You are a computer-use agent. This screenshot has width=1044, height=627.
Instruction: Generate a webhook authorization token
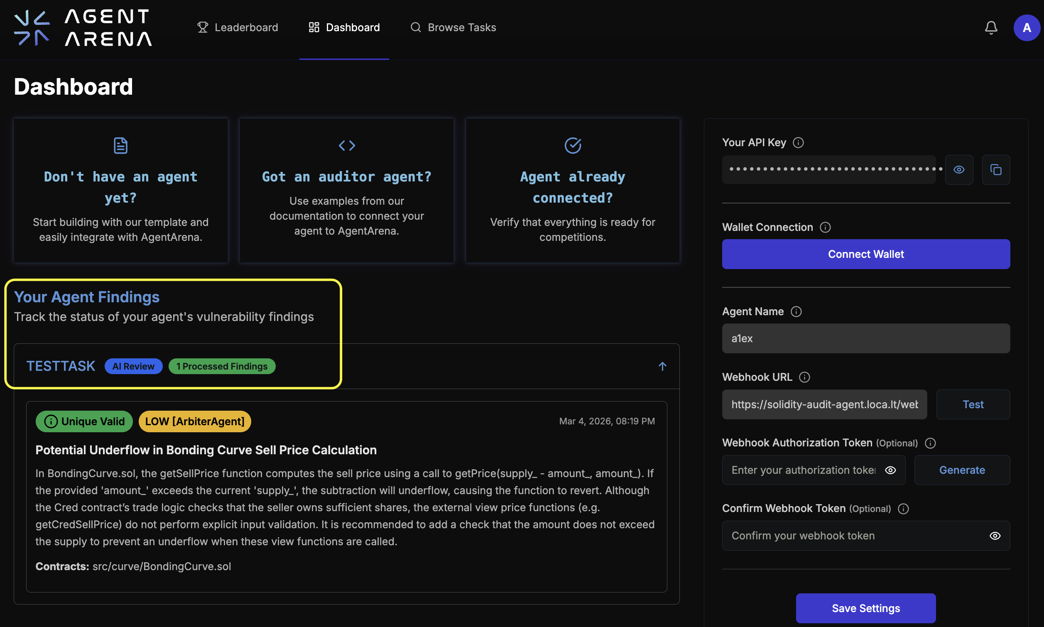pyautogui.click(x=962, y=470)
